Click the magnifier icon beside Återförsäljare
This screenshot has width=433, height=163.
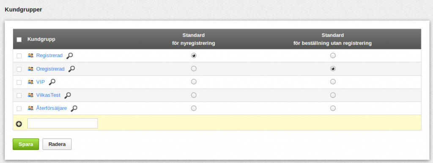[74, 109]
